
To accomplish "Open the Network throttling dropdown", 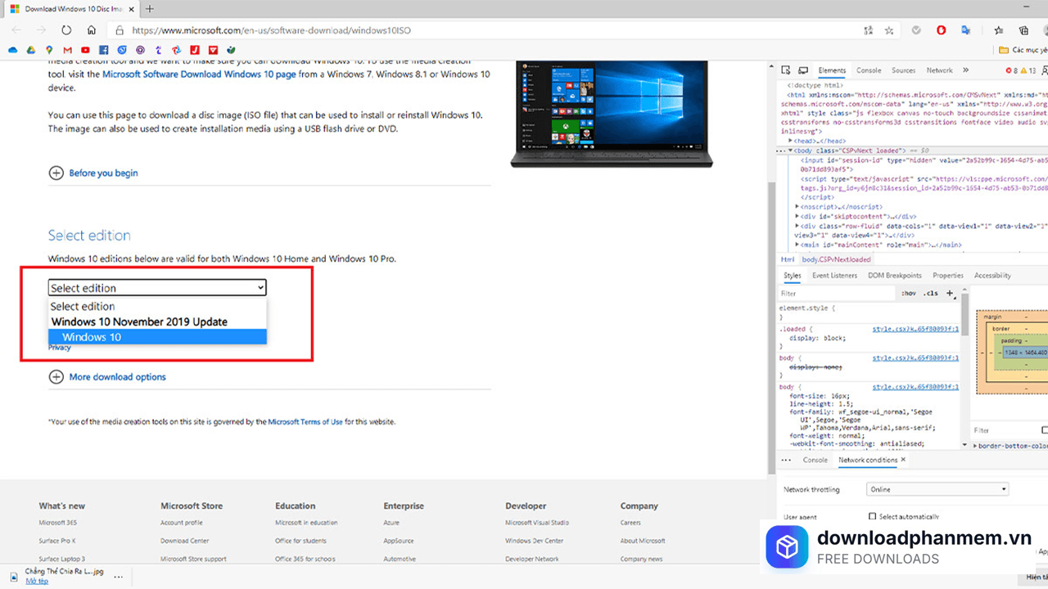I will 936,488.
